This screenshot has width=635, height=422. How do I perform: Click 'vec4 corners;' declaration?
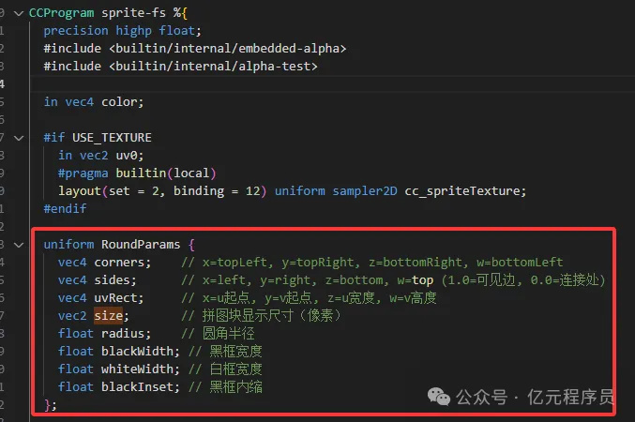pos(104,263)
